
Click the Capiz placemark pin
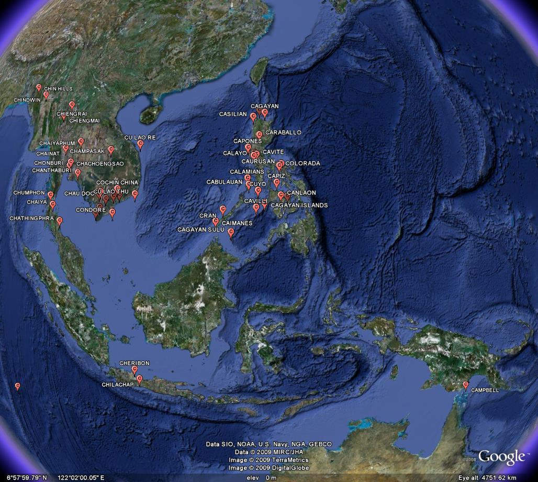pos(276,183)
